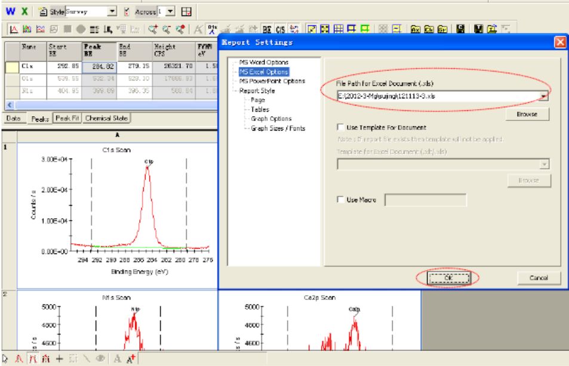Click the BE binding energy toolbar icon
The width and height of the screenshot is (569, 366).
[x=266, y=27]
